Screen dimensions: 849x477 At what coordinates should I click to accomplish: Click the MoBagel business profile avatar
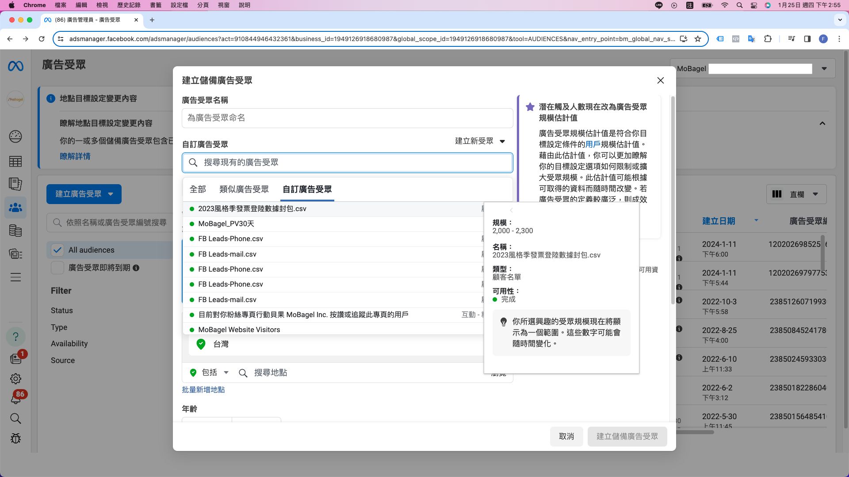click(15, 99)
